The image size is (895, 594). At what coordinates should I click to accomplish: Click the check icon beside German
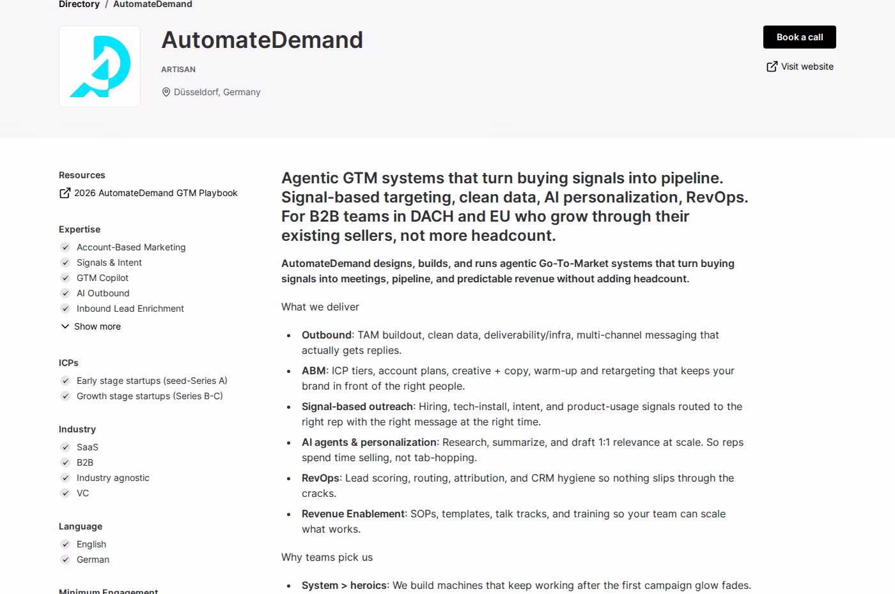coord(65,560)
